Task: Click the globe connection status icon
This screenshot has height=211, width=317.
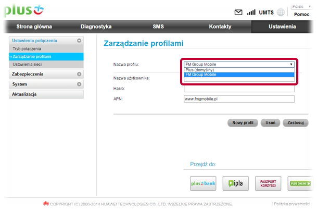Action: tap(281, 13)
